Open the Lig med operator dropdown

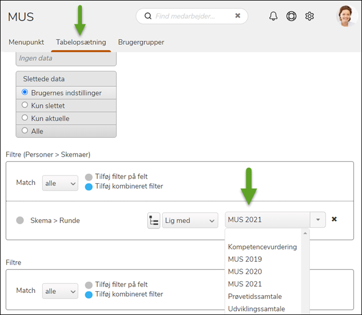(x=190, y=220)
